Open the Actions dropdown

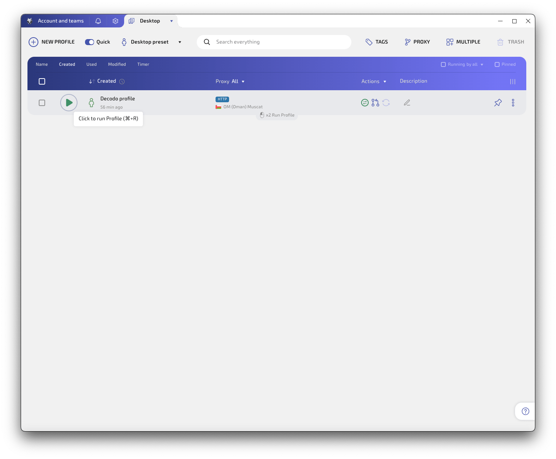[x=374, y=82]
